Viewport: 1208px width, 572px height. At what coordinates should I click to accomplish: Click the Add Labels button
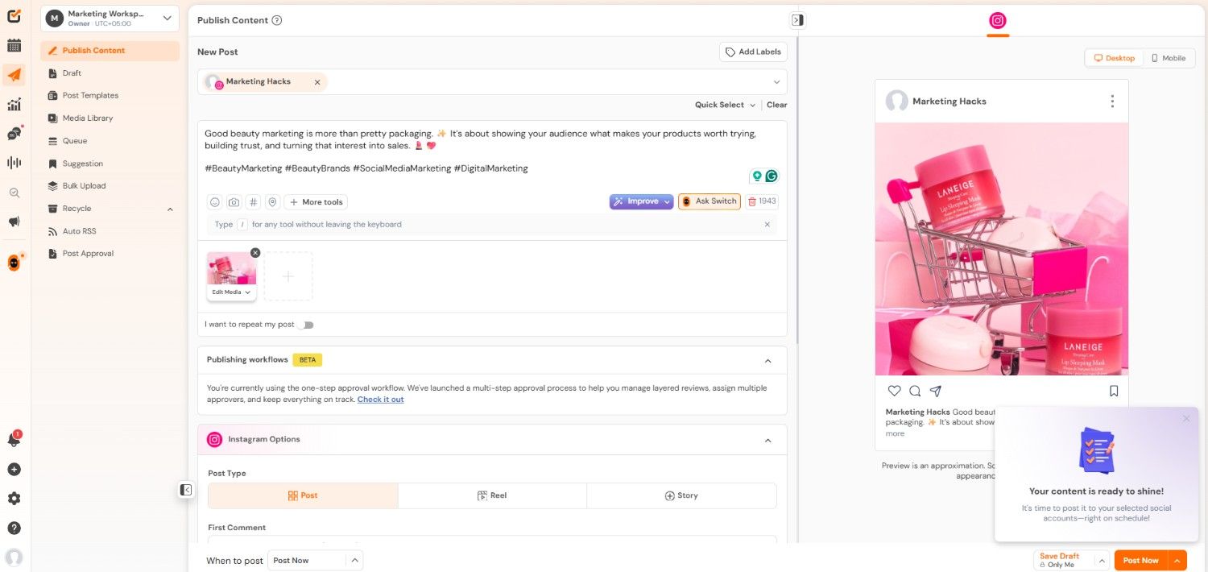point(753,52)
